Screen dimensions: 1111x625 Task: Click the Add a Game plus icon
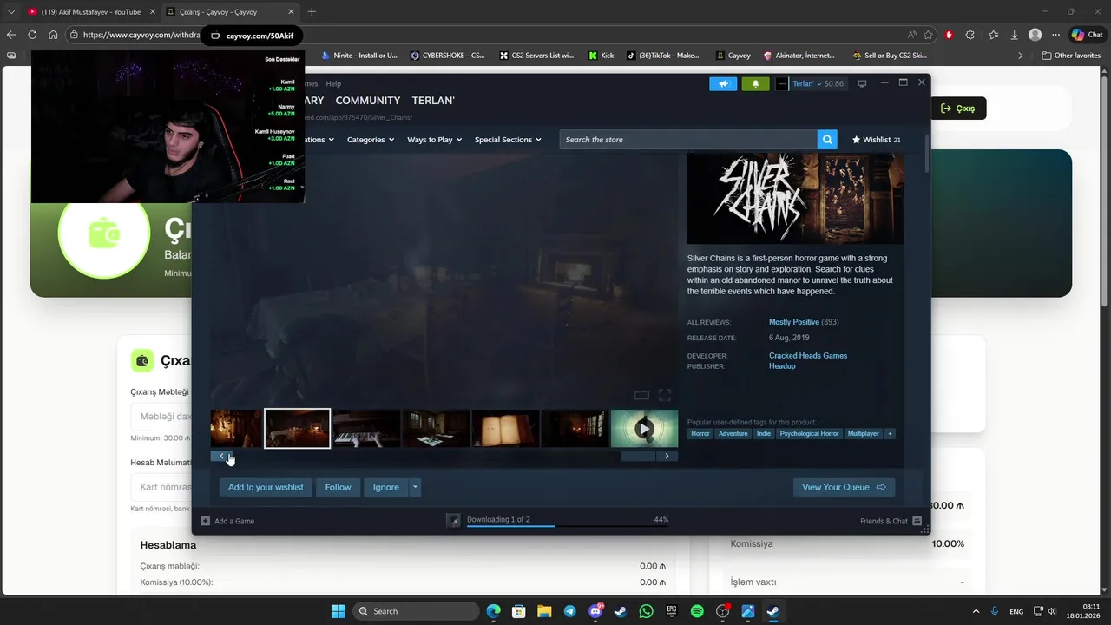(206, 521)
